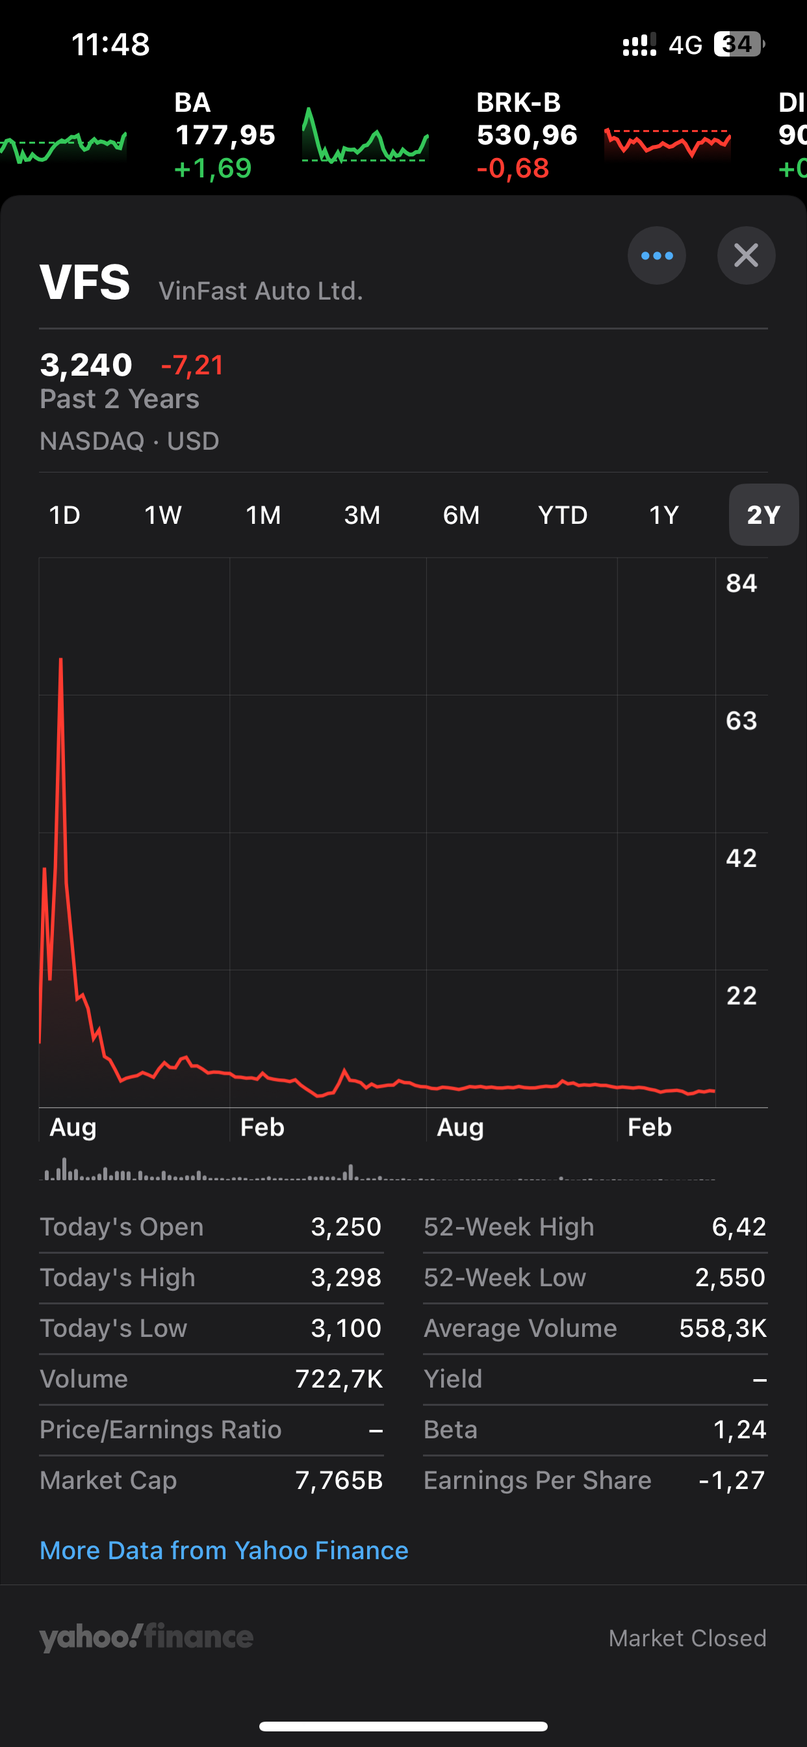This screenshot has height=1747, width=807.
Task: Select the YTD chart range
Action: pyautogui.click(x=562, y=515)
